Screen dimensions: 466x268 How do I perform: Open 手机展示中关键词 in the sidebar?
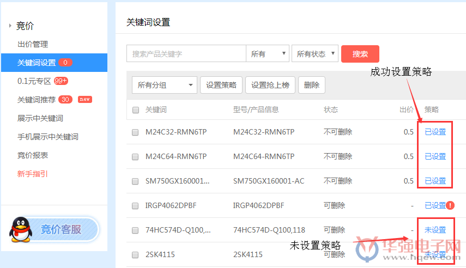coord(48,137)
